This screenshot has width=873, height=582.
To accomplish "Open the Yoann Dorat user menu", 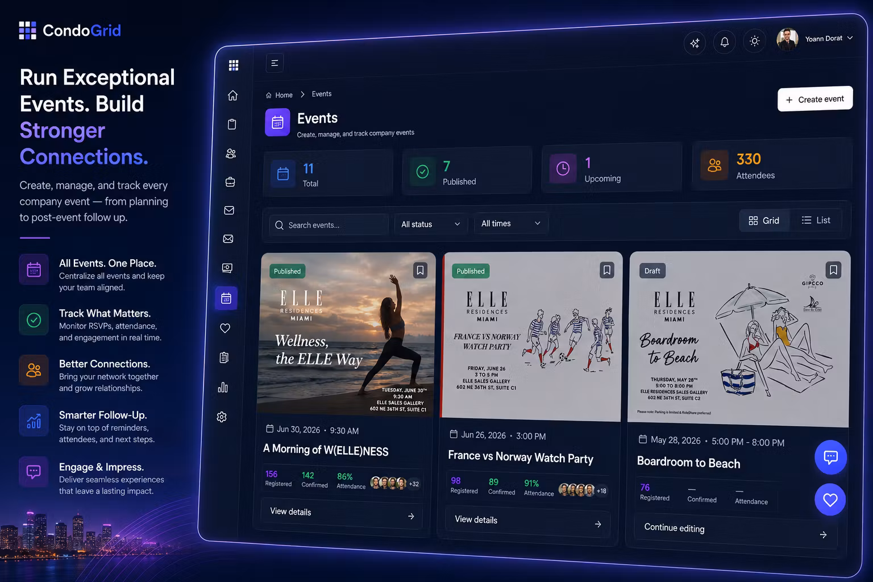I will pos(815,39).
